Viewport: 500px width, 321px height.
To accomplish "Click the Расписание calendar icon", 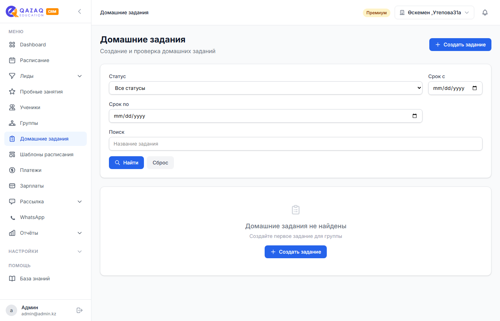I will (12, 60).
